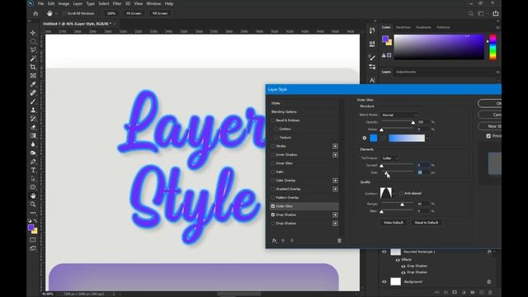Viewport: 528px width, 297px height.
Task: Select the Dodge tool
Action: click(33, 153)
